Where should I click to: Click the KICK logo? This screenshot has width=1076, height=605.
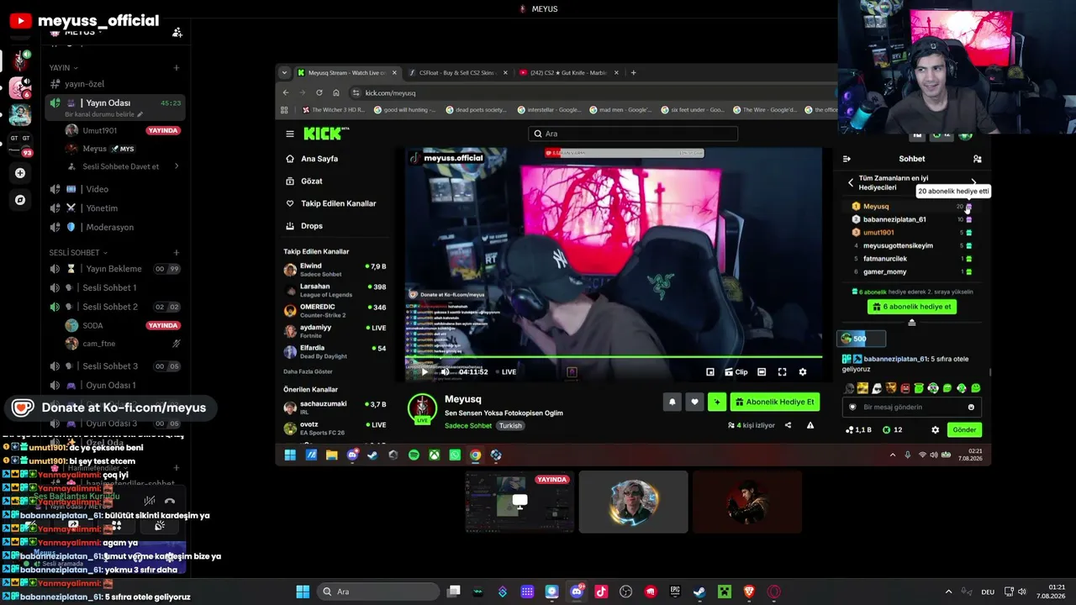coord(325,134)
